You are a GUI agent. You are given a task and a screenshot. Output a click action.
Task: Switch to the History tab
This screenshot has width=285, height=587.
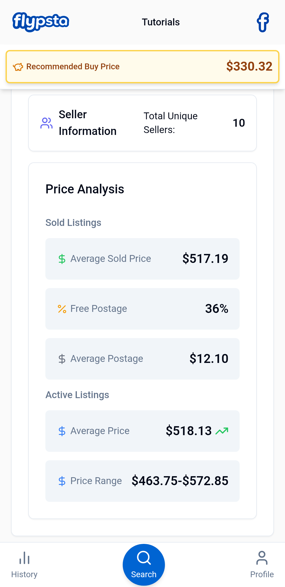point(24,565)
